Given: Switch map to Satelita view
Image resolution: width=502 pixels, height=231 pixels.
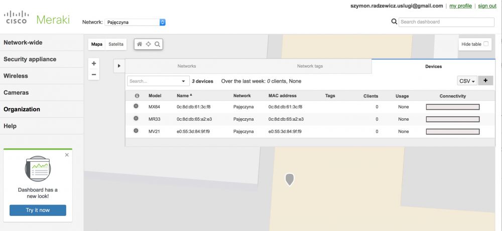Looking at the screenshot, I should 116,44.
